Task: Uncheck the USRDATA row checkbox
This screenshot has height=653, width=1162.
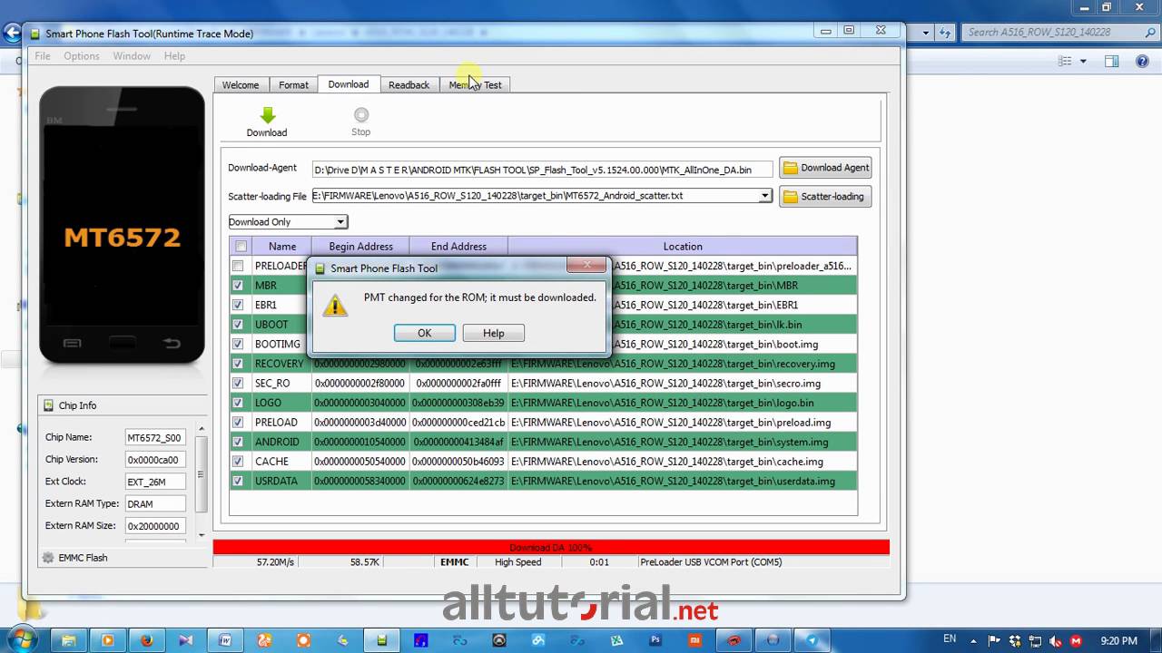Action: (238, 481)
